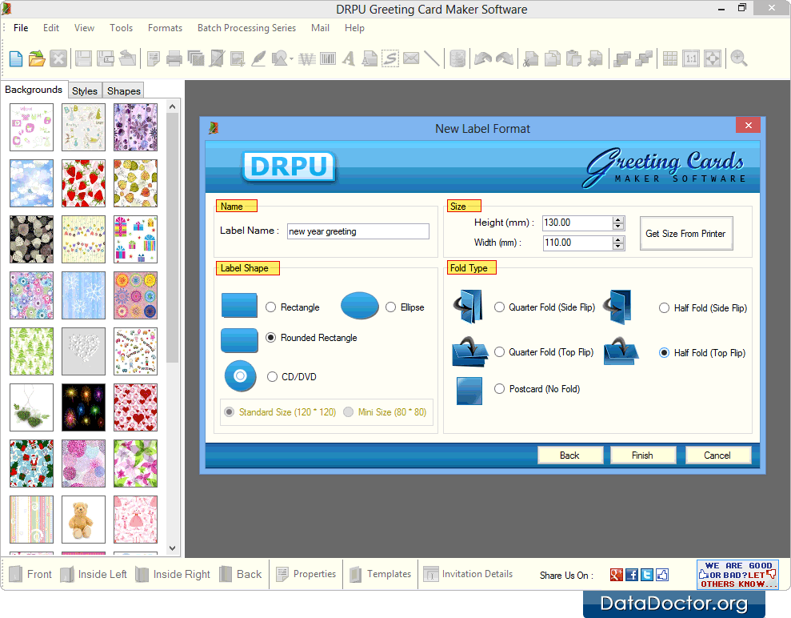The image size is (791, 618).
Task: Select the fireworks background thumbnail
Action: pos(84,407)
